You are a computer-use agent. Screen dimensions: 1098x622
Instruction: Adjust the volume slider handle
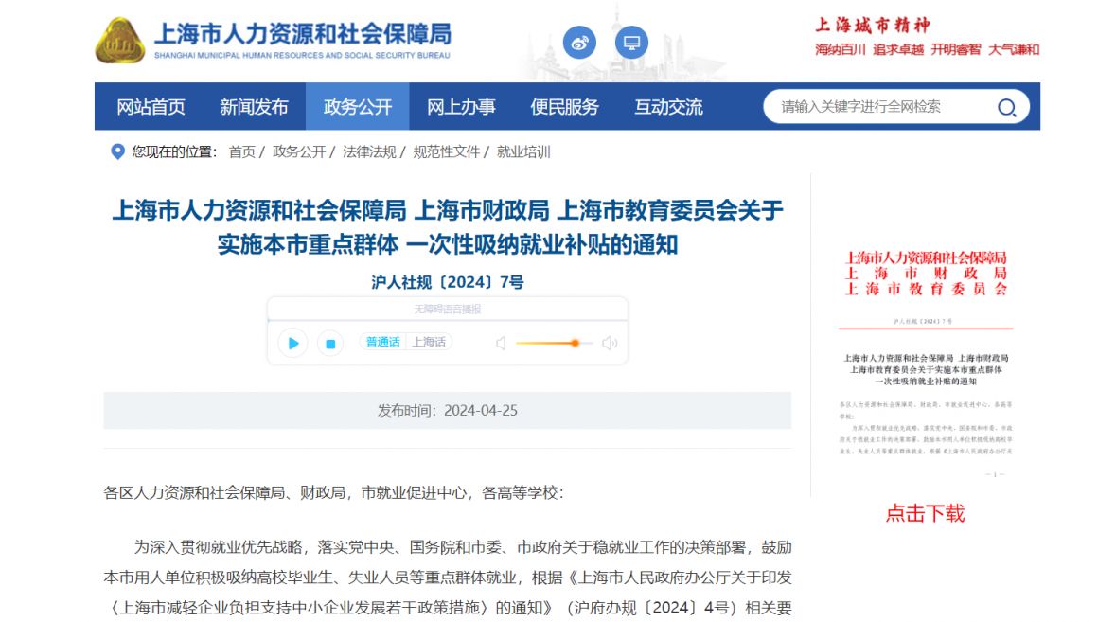(x=575, y=344)
